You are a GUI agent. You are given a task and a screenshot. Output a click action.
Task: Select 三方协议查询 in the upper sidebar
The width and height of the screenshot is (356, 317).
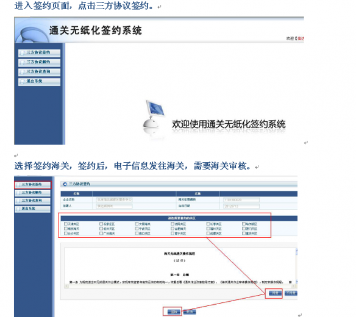pos(39,72)
